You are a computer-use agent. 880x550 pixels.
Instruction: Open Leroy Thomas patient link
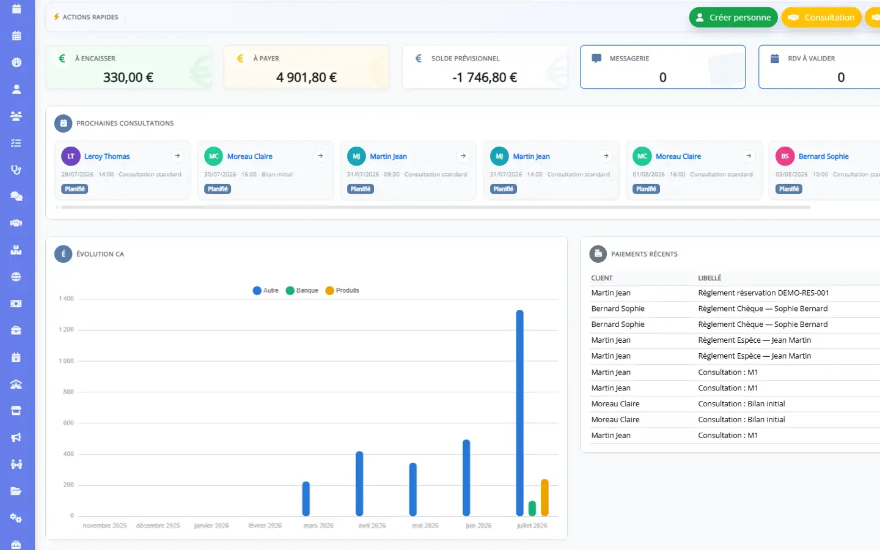click(107, 156)
